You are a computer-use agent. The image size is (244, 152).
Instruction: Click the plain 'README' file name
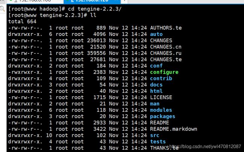pos(160,123)
